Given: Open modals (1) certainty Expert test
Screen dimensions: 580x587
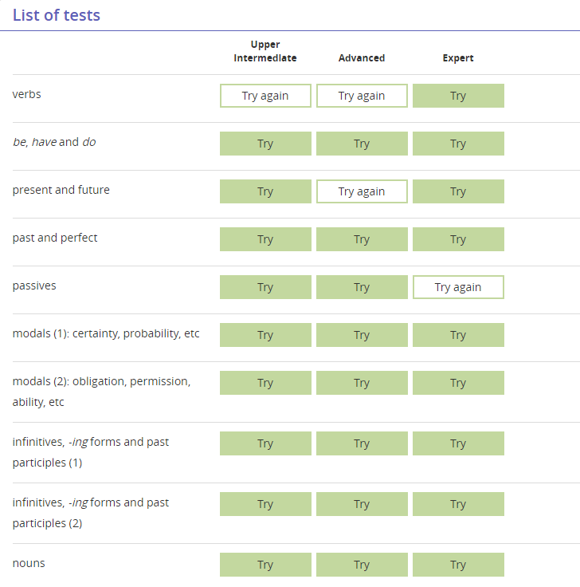Looking at the screenshot, I should click(x=458, y=336).
